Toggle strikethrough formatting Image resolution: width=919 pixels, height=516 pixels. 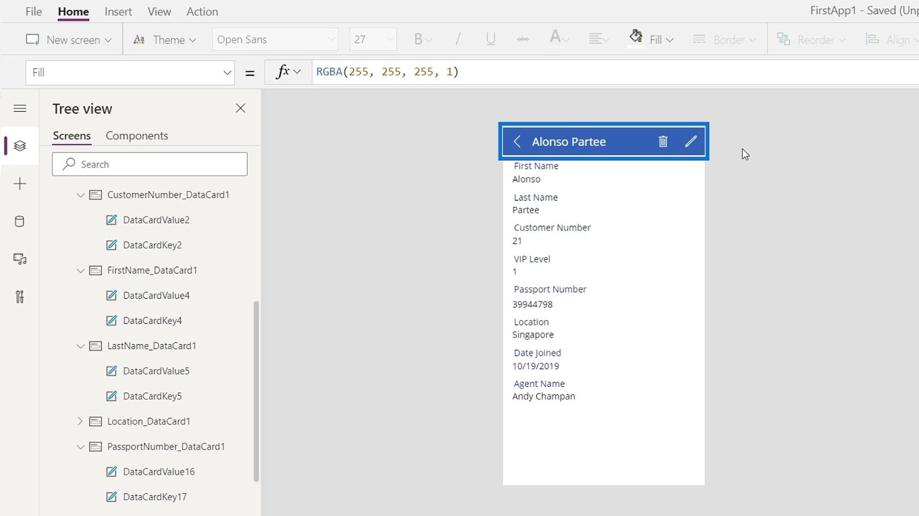pos(523,39)
